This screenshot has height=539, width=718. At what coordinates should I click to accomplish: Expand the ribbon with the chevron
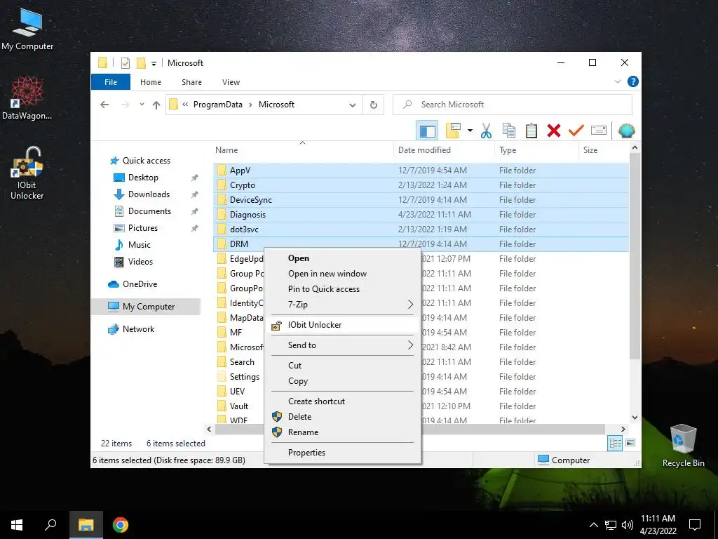[x=617, y=81]
